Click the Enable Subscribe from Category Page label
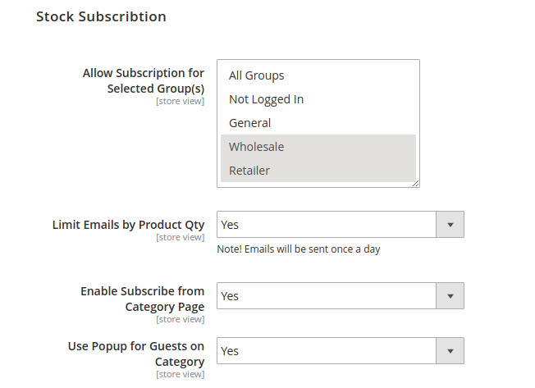 (142, 299)
